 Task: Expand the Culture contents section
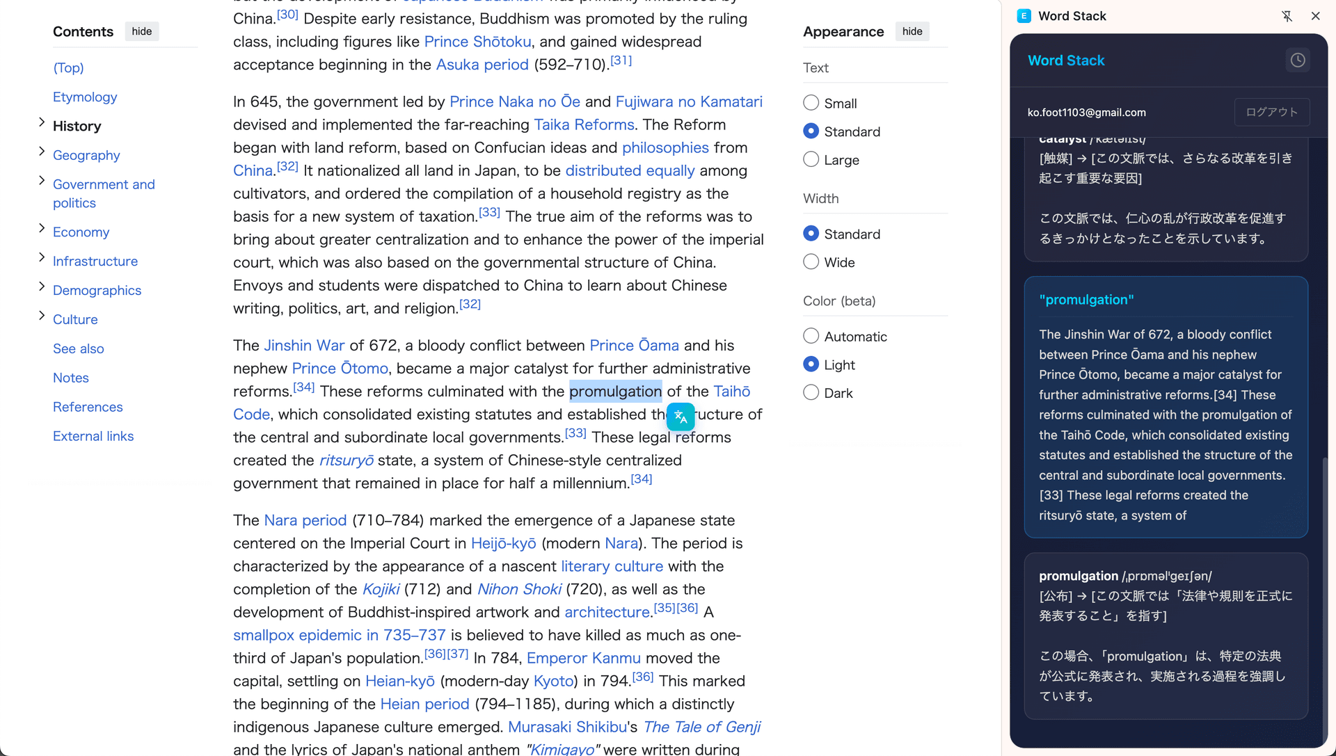click(41, 316)
